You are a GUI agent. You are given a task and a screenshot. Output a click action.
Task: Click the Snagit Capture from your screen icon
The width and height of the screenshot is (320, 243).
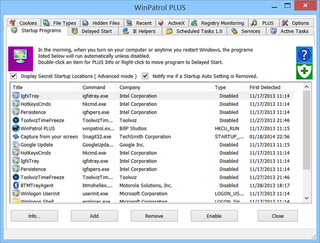click(x=16, y=137)
